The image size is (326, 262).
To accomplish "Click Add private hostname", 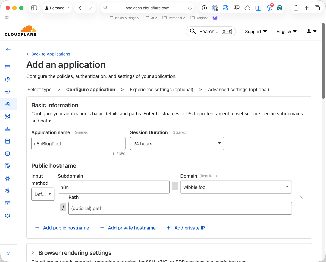I will pos(131,228).
